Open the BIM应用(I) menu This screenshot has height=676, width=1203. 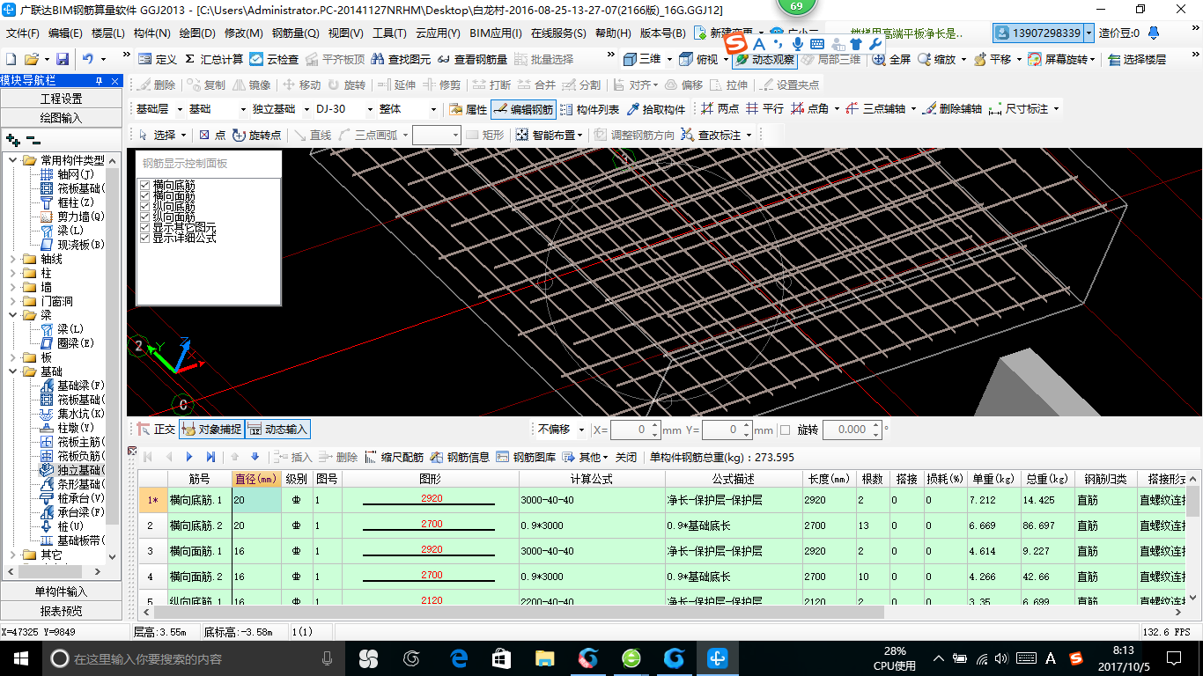(x=496, y=33)
